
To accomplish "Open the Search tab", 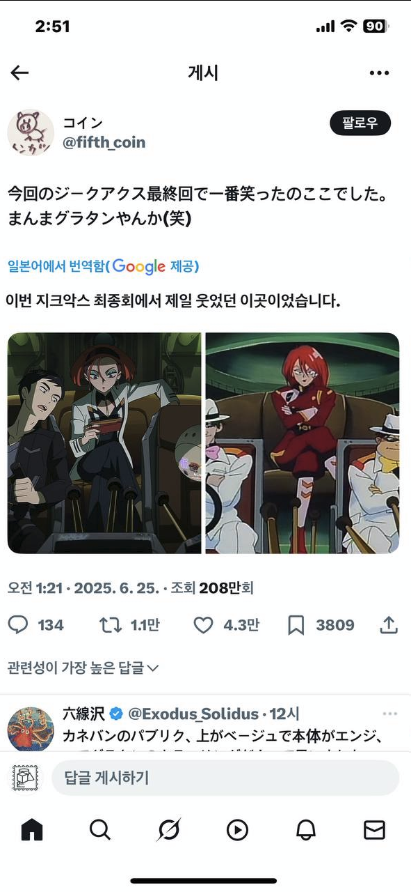I will coord(100,829).
